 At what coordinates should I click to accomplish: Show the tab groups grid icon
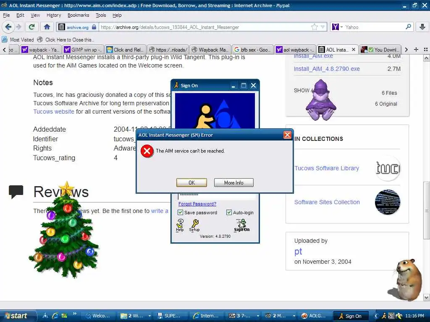426,49
